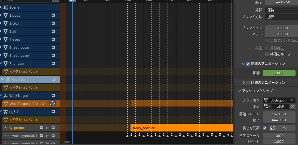
Task: Toggle the checkbox on the 2.cloth channel
Action: 53,23
